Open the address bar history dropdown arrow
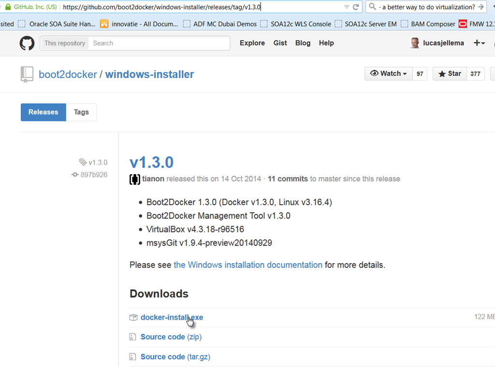The height and width of the screenshot is (367, 495). (346, 7)
